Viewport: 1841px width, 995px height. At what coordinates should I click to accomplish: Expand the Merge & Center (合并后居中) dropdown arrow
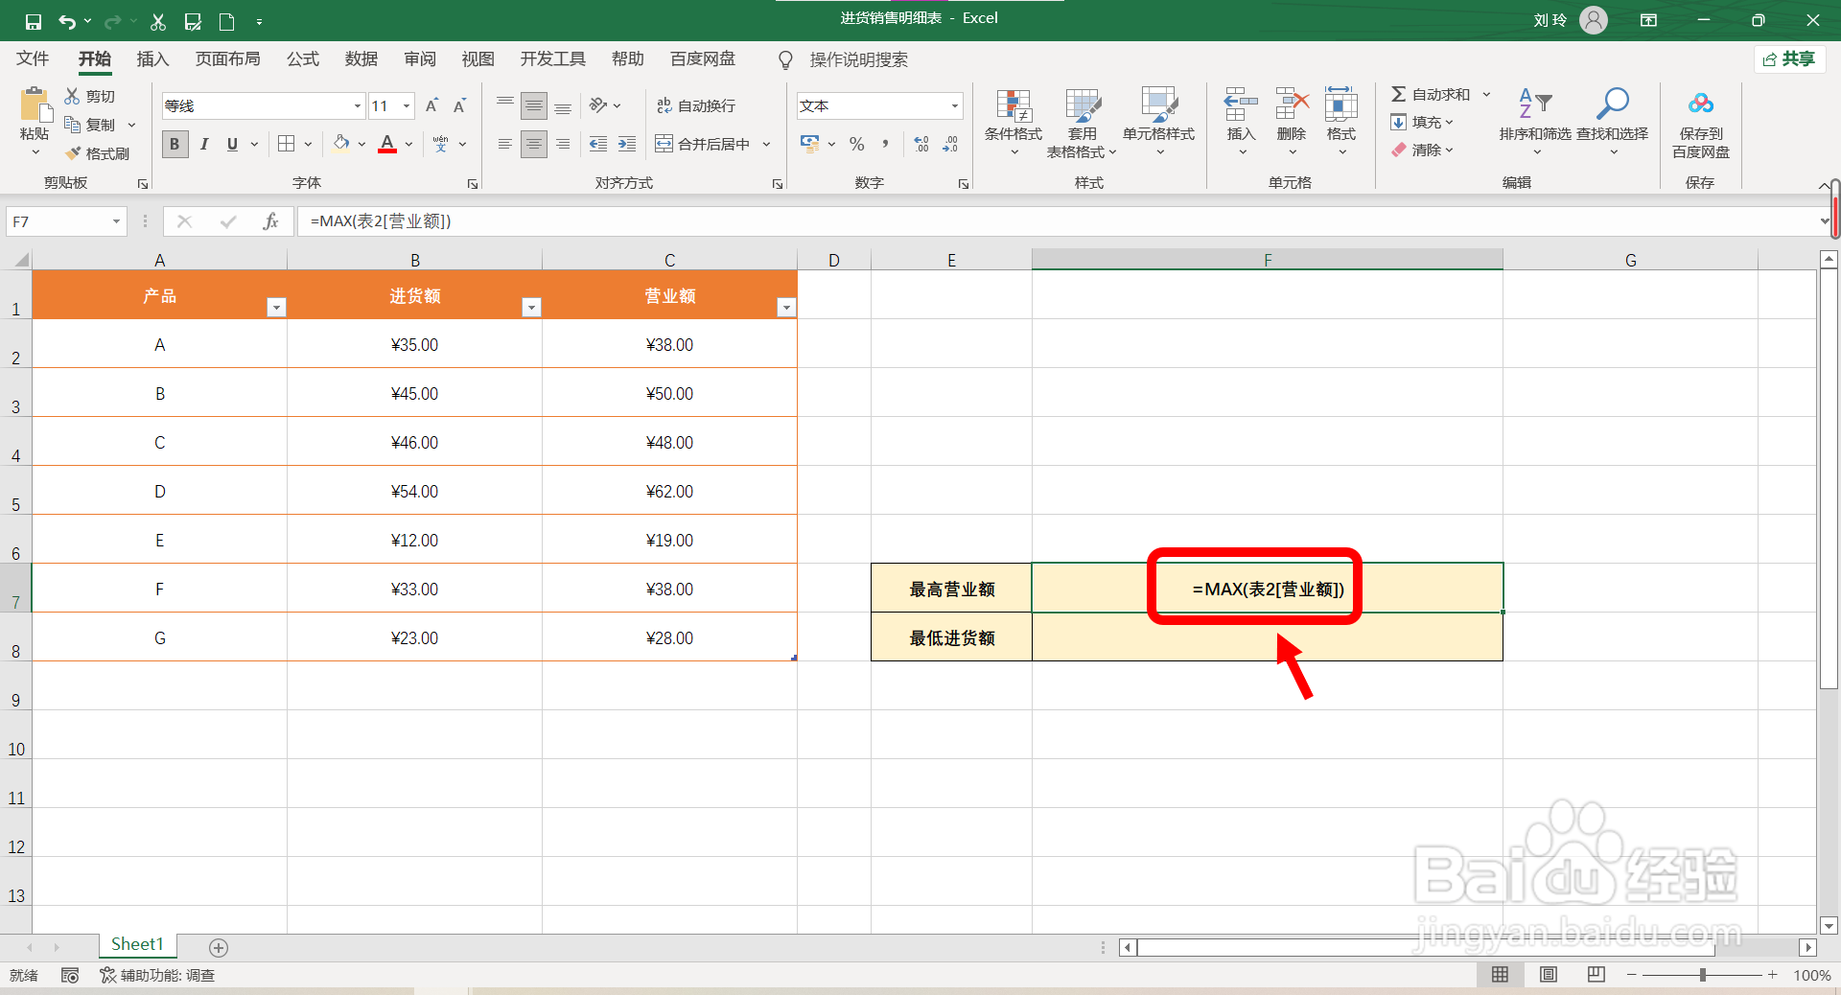766,144
